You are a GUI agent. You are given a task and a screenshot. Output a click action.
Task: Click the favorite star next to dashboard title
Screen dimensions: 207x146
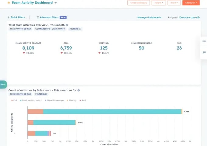coord(9,3)
